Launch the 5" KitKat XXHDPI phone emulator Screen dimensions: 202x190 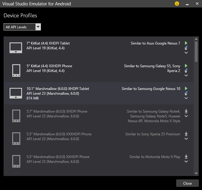[x=186, y=66]
